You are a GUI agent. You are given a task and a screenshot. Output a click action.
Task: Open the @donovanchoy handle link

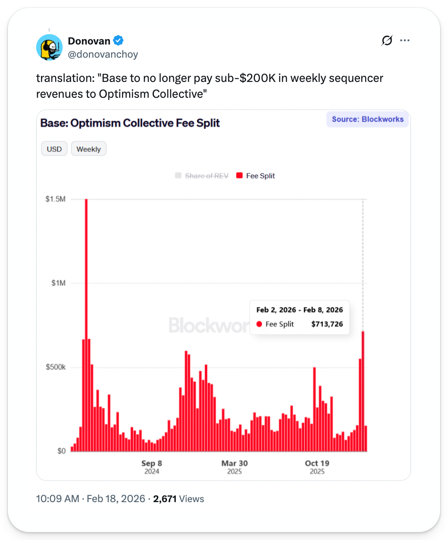click(103, 54)
